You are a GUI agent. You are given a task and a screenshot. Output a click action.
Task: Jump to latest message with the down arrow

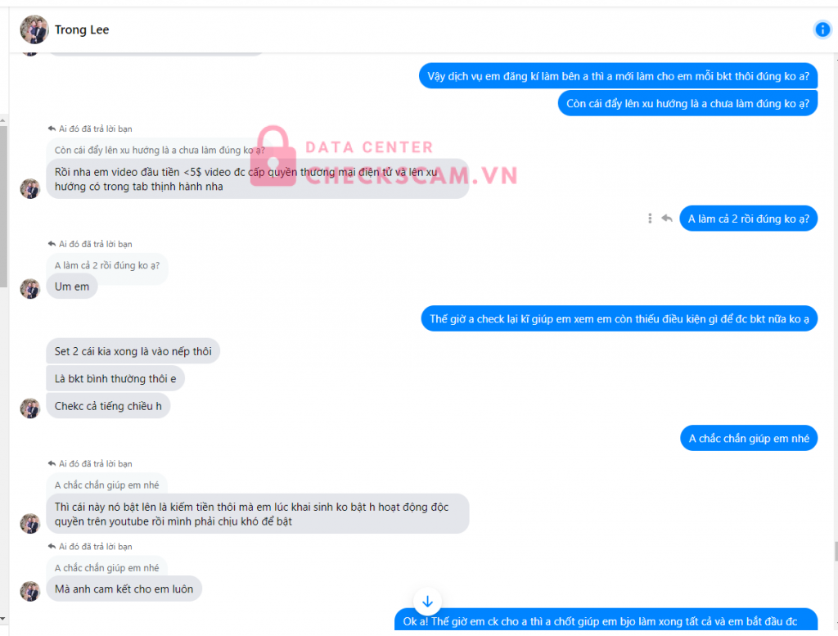[427, 602]
